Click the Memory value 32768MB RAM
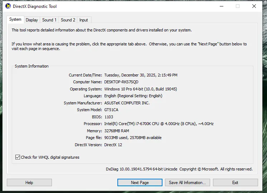 pos(117,131)
